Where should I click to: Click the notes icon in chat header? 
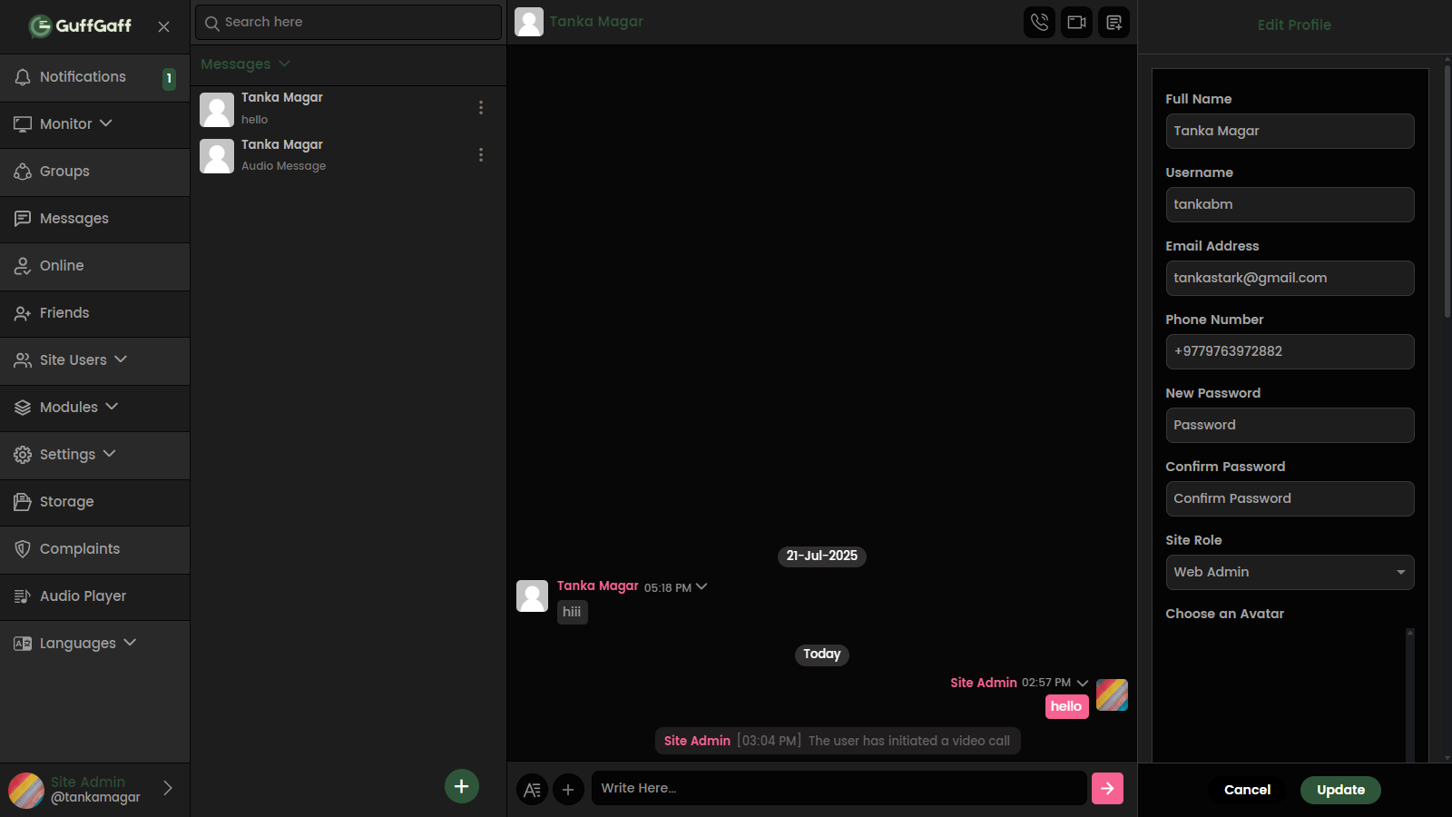click(x=1114, y=23)
